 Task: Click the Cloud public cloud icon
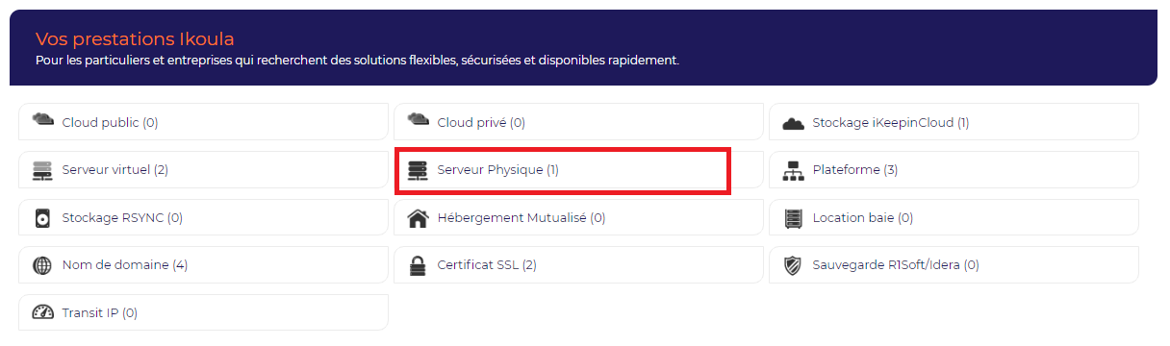pos(42,120)
